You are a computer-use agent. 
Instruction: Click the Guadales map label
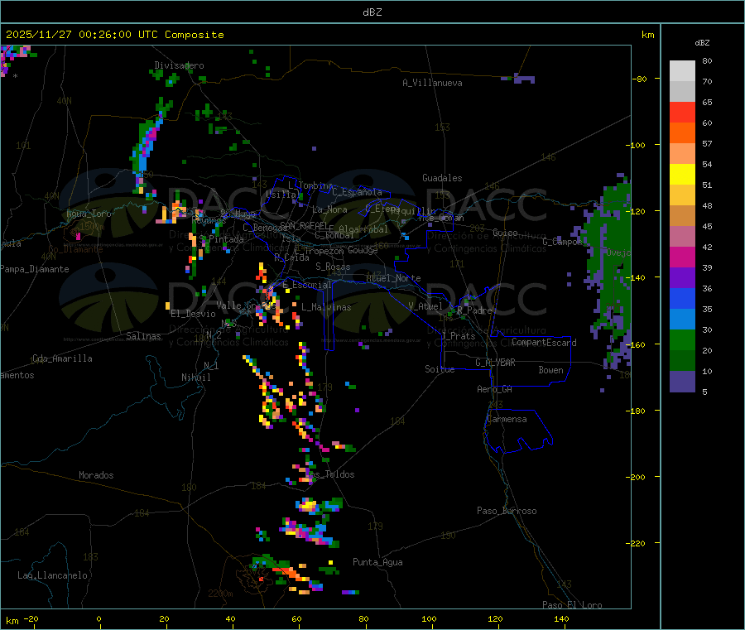point(442,178)
